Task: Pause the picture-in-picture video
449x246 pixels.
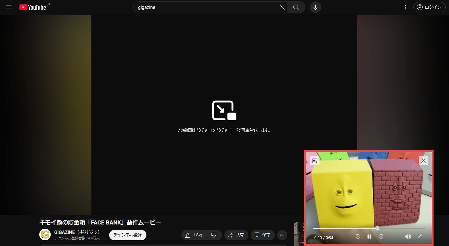Action: 369,237
